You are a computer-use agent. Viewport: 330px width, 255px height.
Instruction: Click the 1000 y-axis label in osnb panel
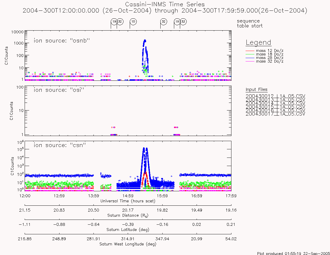[x=18, y=43]
